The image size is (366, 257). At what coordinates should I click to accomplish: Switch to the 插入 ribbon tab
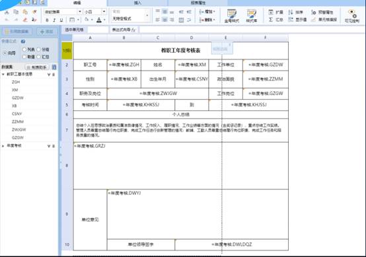(137, 3)
